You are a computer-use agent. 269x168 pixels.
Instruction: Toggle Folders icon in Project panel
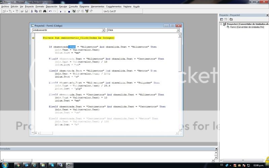click(x=231, y=19)
